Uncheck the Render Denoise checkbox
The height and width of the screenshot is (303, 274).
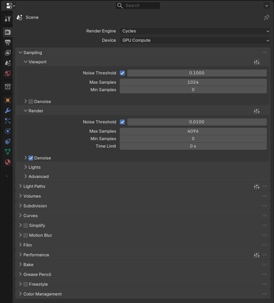point(31,158)
